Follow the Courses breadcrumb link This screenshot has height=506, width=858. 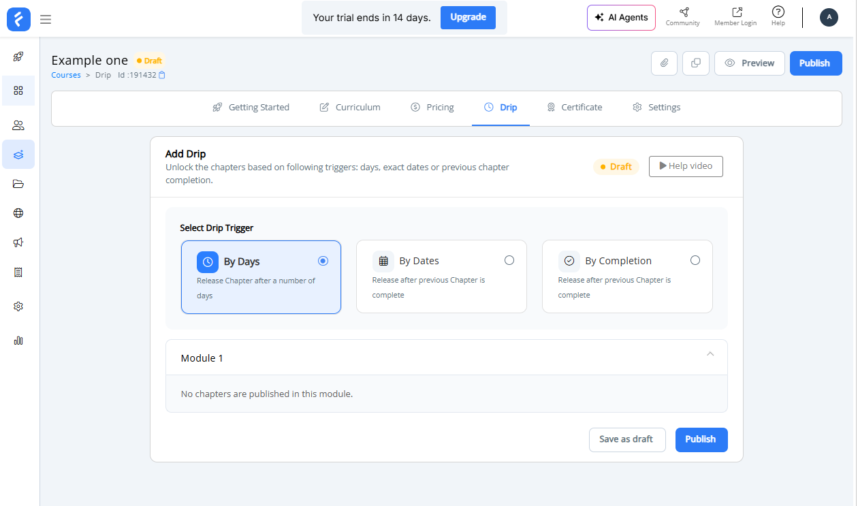coord(66,76)
